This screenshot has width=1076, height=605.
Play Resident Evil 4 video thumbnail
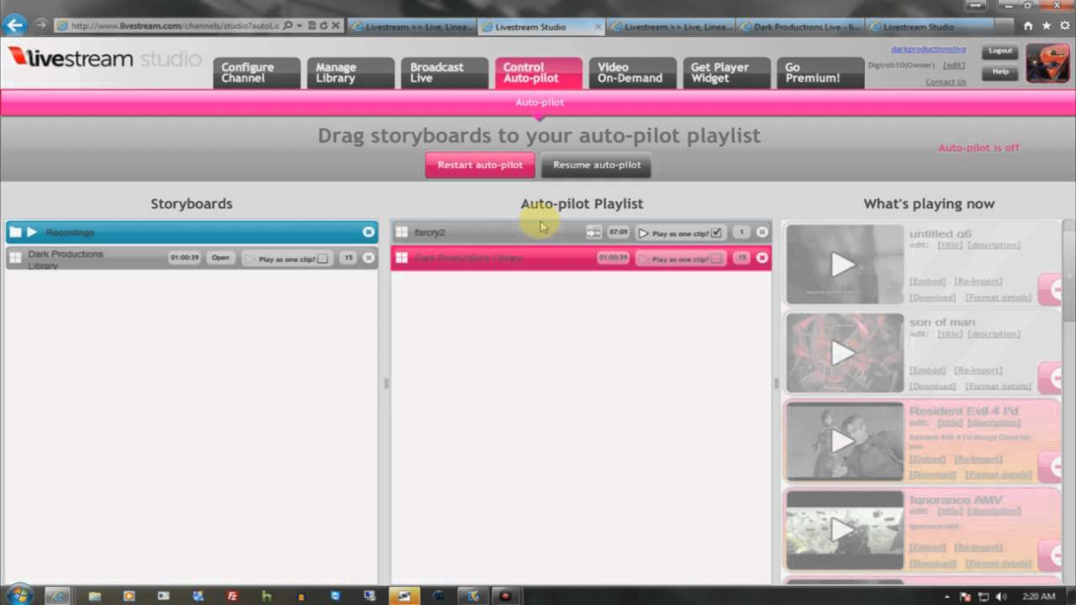pyautogui.click(x=844, y=441)
